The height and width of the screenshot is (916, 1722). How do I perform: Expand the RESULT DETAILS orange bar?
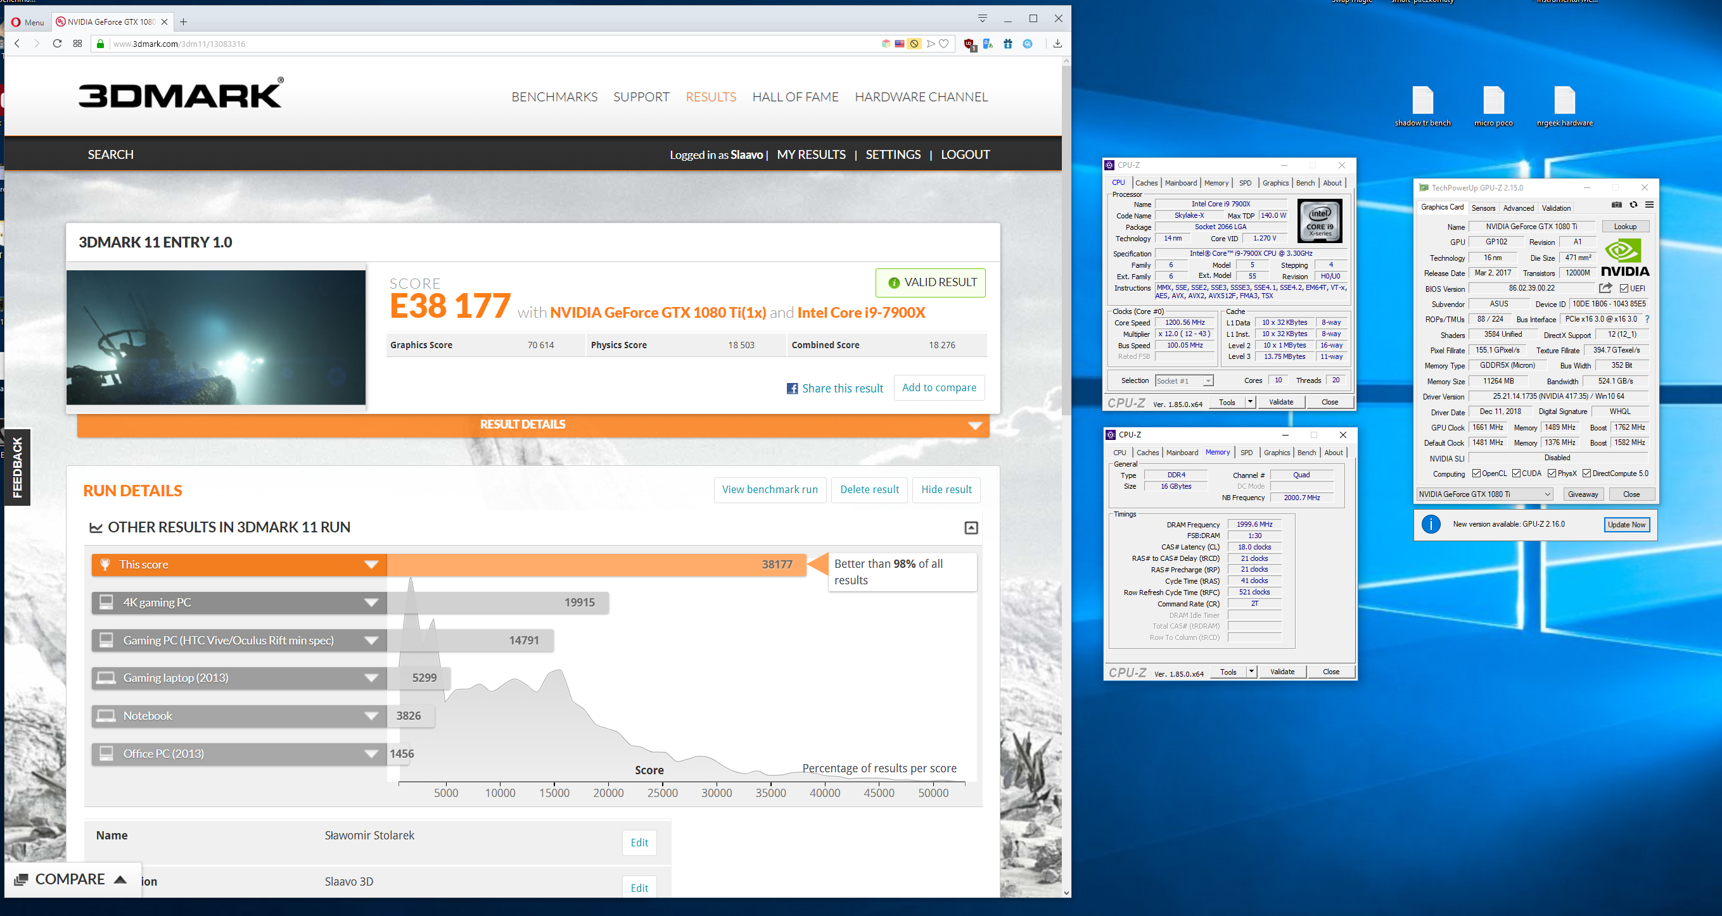point(533,425)
